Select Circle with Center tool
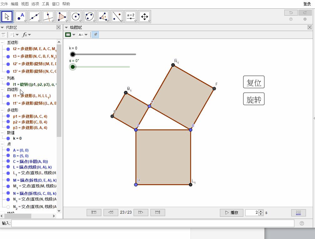This screenshot has height=239, width=315. (x=76, y=17)
